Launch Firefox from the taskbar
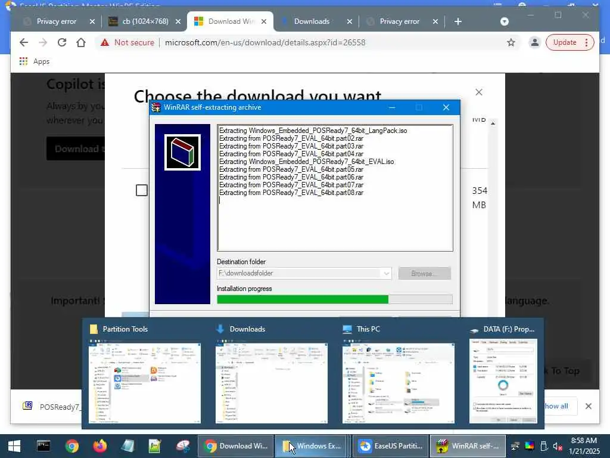 click(x=100, y=446)
